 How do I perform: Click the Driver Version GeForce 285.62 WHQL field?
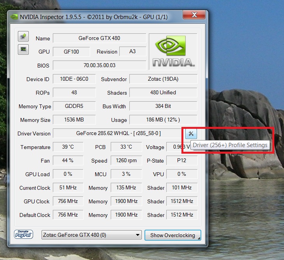[x=118, y=133]
